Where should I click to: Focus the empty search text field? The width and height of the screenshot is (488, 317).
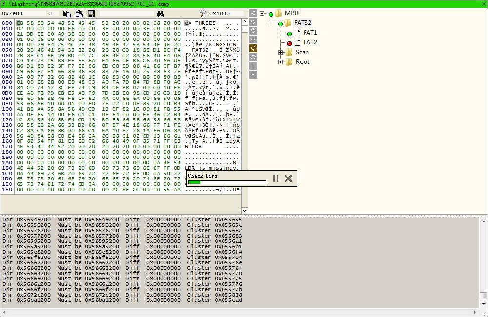[x=127, y=13]
